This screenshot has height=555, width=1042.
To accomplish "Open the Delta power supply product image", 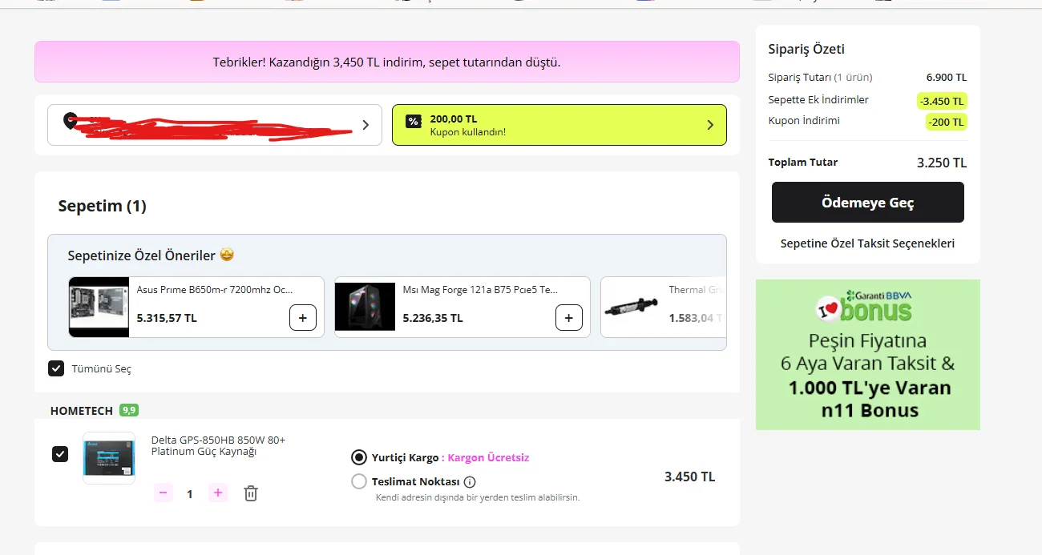I will [109, 458].
